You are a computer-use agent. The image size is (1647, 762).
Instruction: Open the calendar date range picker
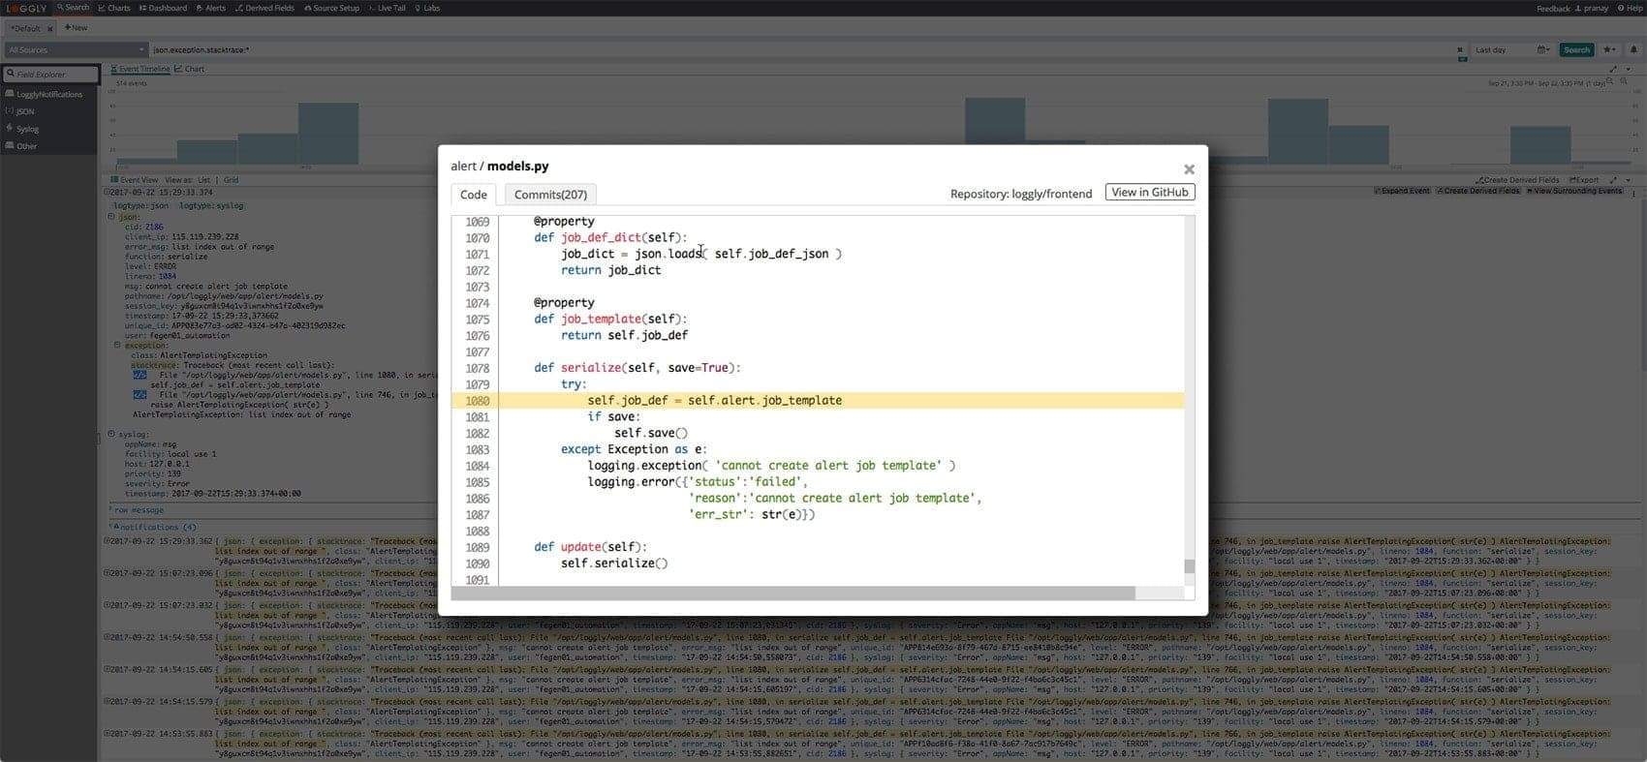click(1542, 49)
